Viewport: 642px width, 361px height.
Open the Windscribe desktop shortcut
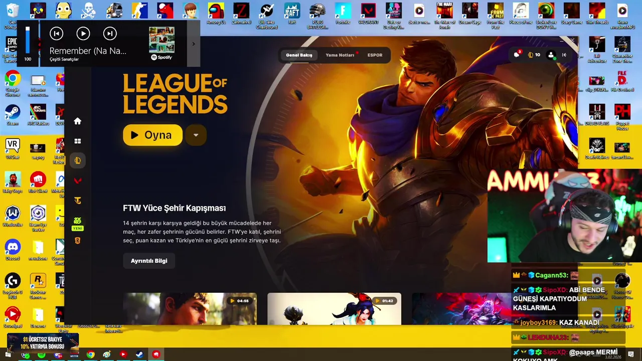[13, 216]
